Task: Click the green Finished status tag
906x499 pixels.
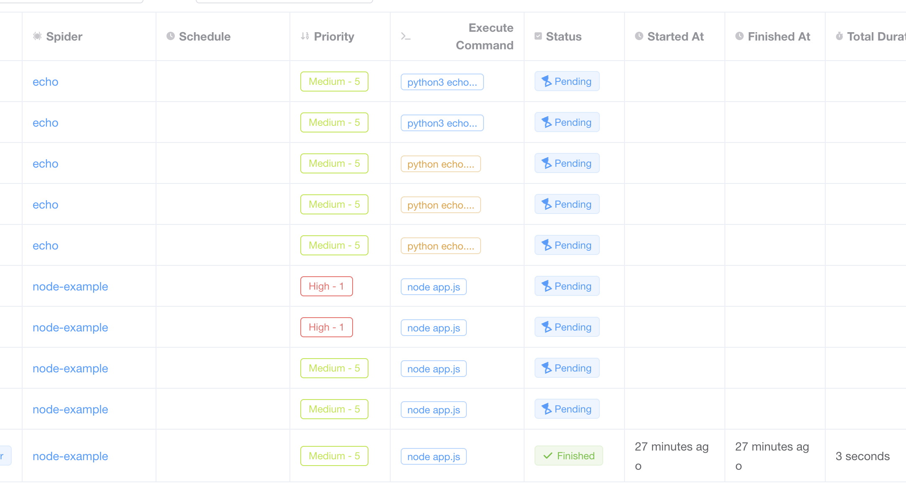Action: pyautogui.click(x=568, y=456)
